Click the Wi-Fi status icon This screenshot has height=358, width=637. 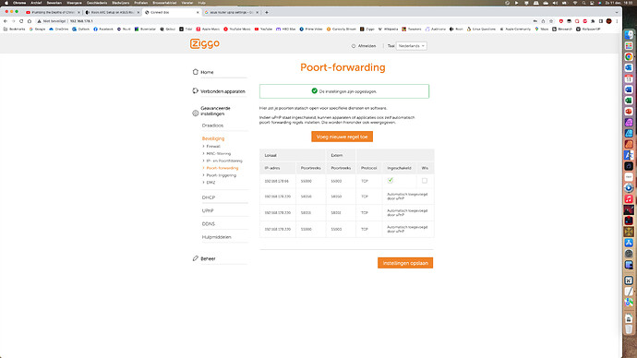[575, 3]
